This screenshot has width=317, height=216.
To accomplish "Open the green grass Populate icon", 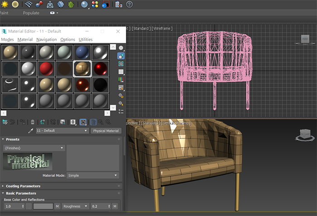I will click(x=72, y=5).
